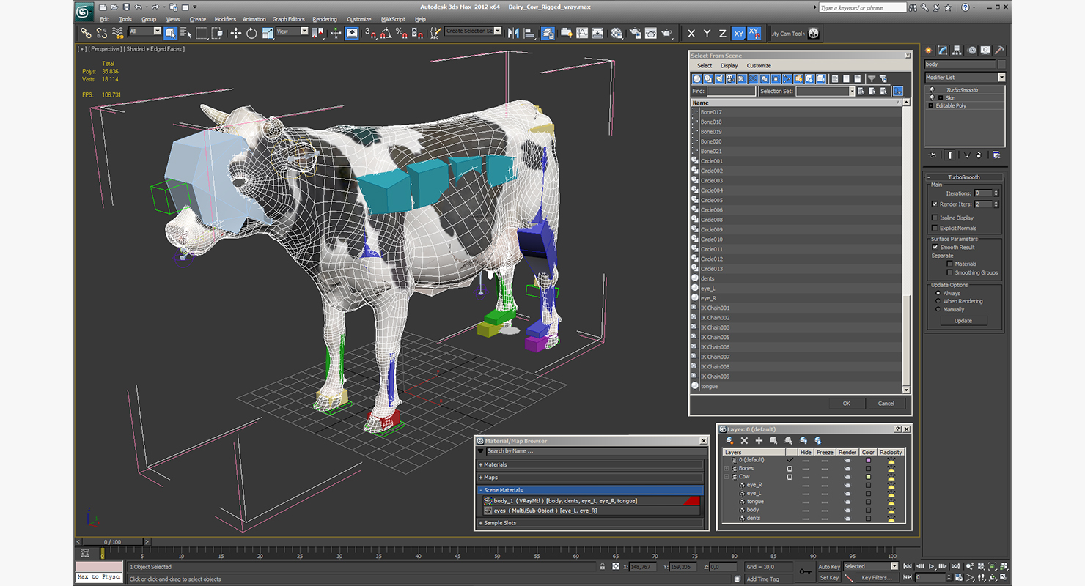Screen dimensions: 1085x586
Task: Toggle the Percent Snap icon
Action: (401, 33)
